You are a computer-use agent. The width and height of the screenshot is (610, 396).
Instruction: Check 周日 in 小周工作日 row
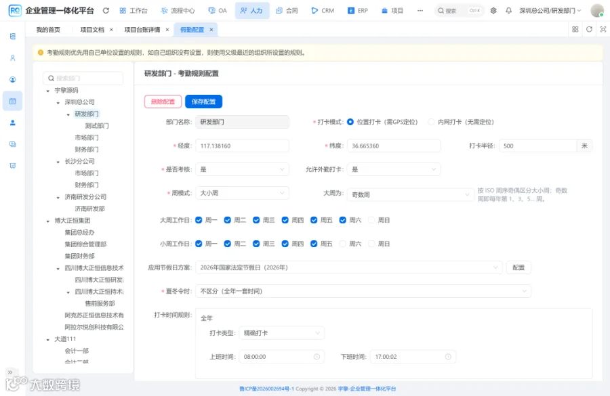point(371,244)
